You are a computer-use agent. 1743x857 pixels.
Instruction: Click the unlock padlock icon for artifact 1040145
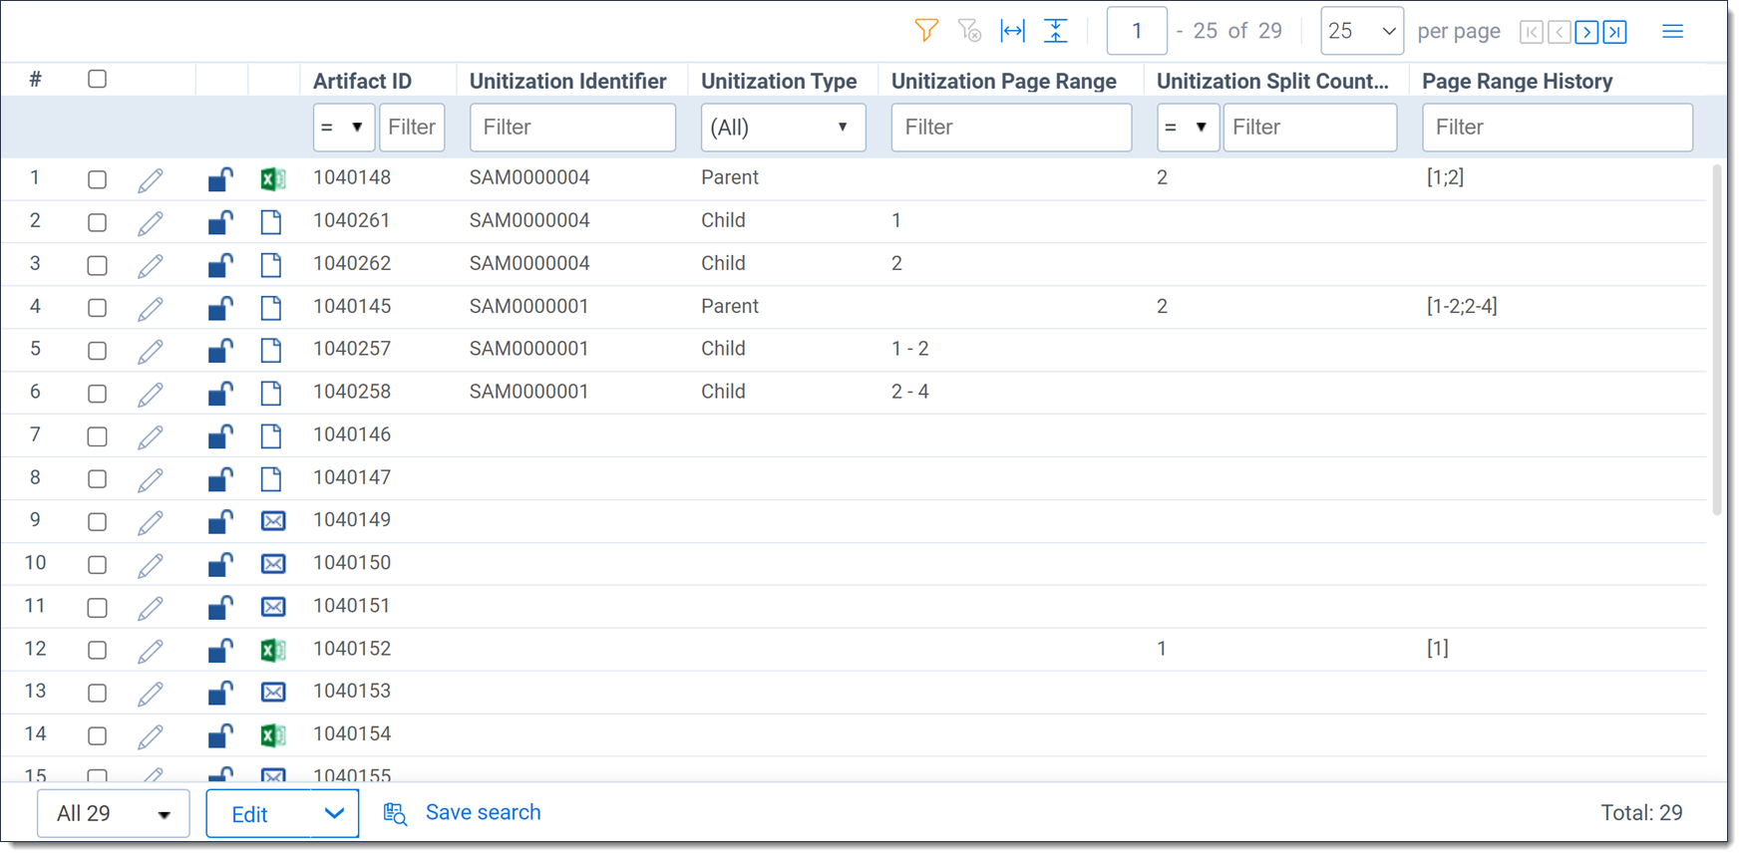(220, 308)
